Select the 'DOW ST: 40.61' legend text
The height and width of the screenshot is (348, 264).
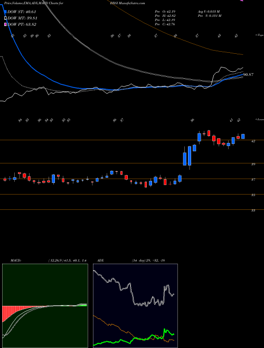tap(22, 12)
